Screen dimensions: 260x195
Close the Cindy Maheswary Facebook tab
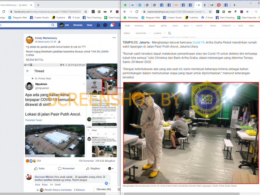(x=31, y=5)
